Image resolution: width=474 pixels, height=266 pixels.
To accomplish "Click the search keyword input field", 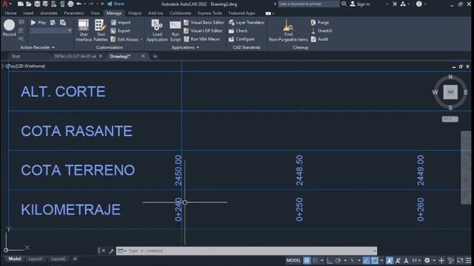I will point(308,4).
